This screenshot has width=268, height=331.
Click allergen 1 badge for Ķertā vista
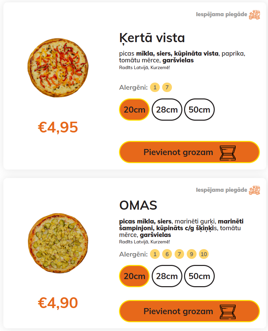click(x=155, y=88)
